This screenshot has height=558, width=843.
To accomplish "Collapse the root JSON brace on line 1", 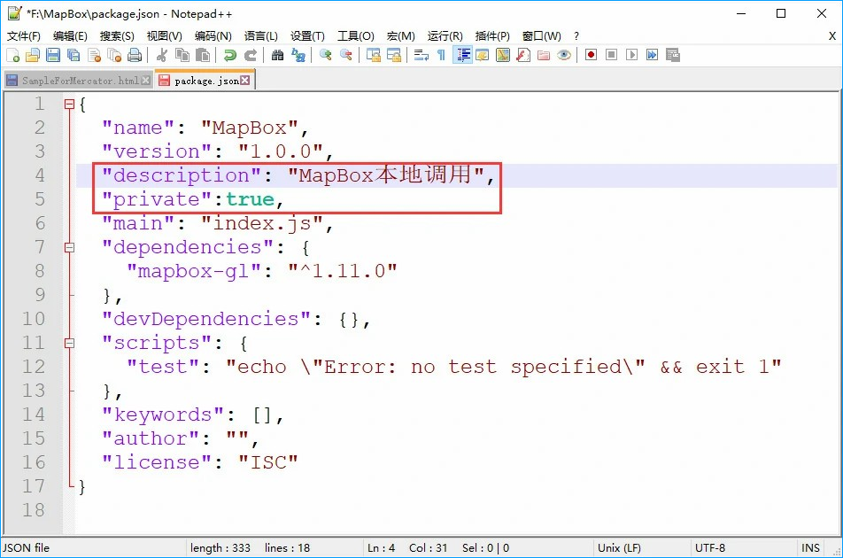I will (x=69, y=104).
